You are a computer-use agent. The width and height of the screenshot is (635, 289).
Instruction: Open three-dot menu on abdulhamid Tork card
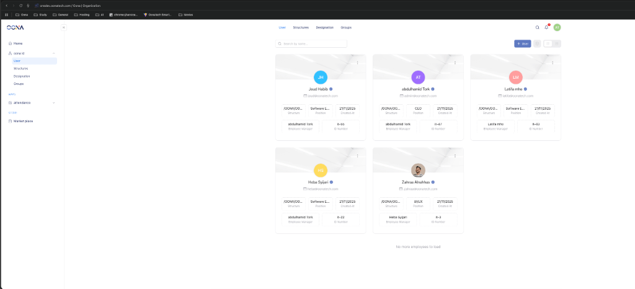coord(455,63)
